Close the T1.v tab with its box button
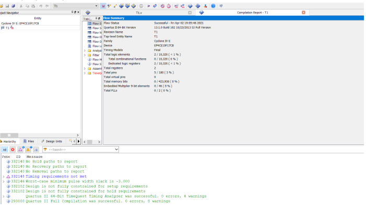The height and width of the screenshot is (211, 366). (190, 13)
